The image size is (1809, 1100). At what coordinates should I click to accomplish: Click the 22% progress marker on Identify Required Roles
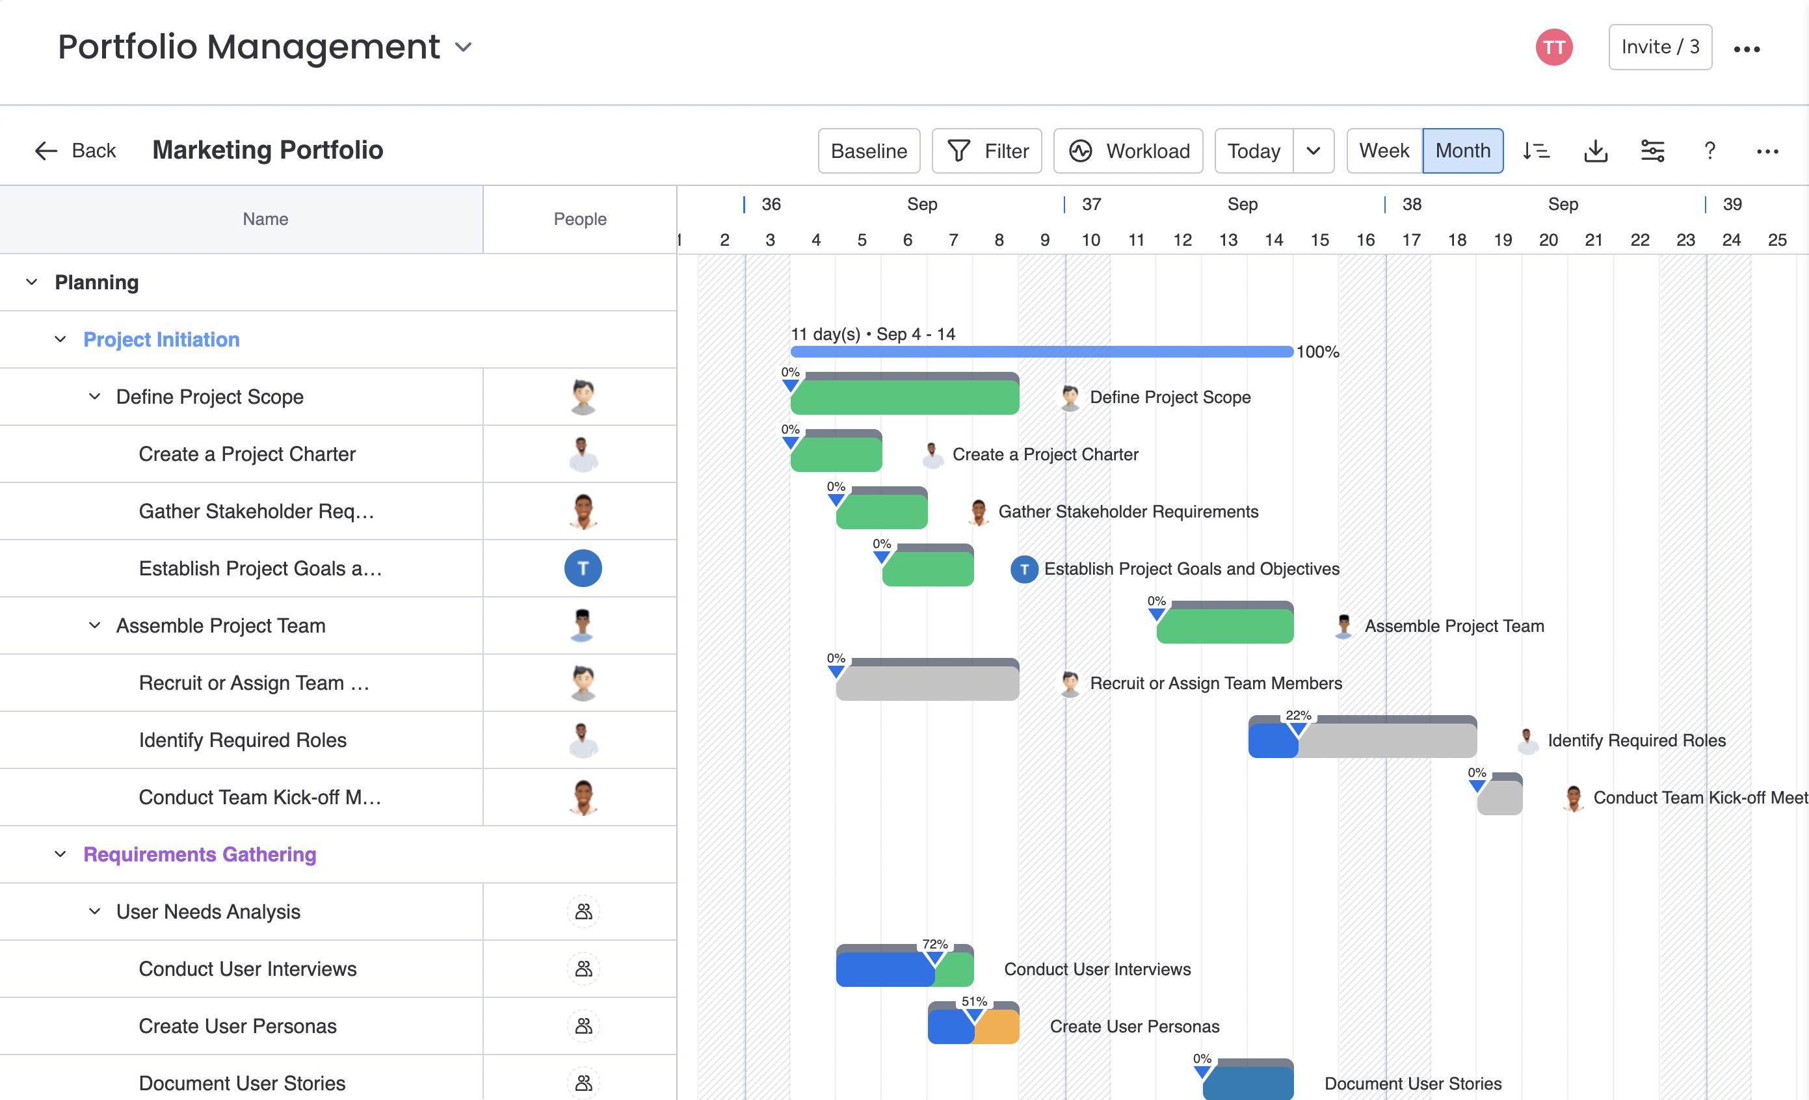[1298, 729]
